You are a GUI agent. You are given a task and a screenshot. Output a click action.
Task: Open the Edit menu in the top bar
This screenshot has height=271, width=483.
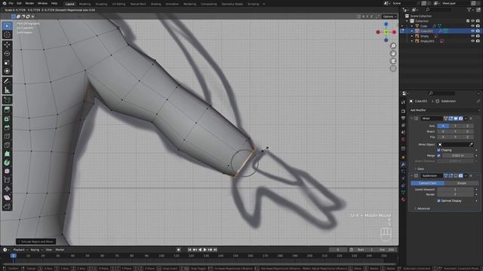[19, 3]
